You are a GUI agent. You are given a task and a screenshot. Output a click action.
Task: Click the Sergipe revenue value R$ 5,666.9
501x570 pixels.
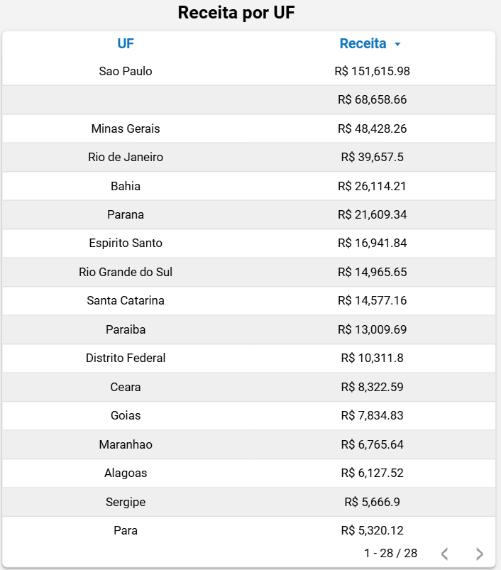(372, 502)
